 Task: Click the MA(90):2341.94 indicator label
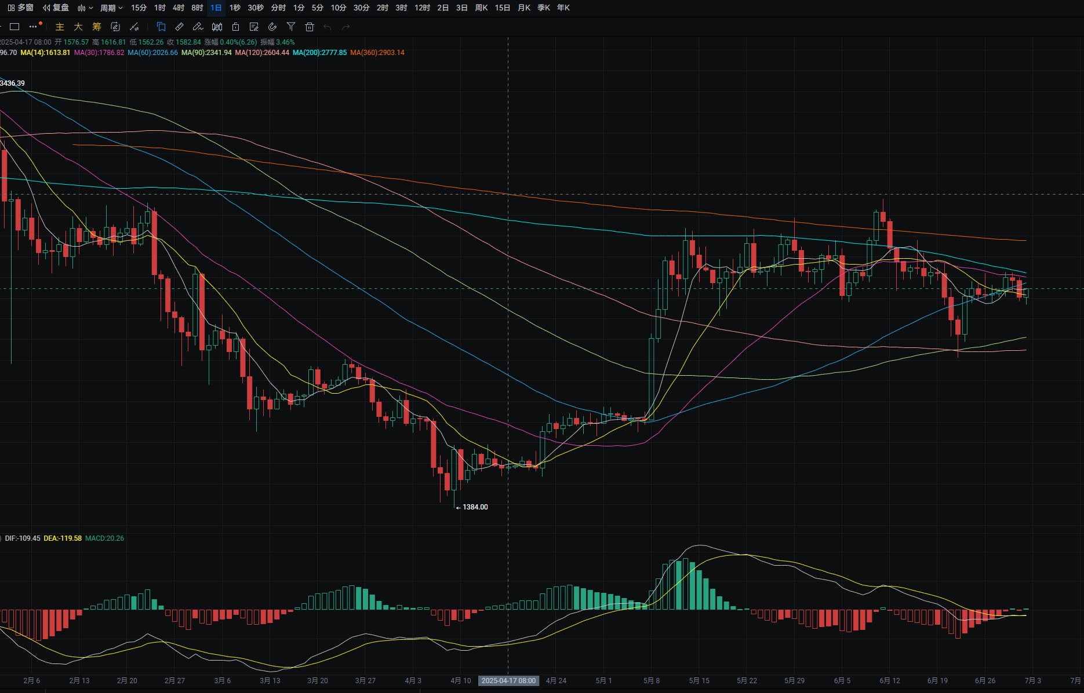206,53
